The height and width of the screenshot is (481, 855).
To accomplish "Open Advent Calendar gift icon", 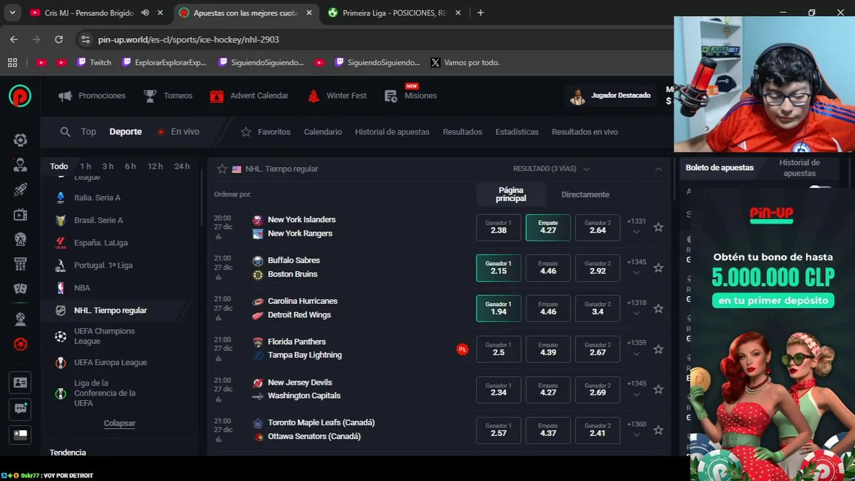I will (216, 96).
